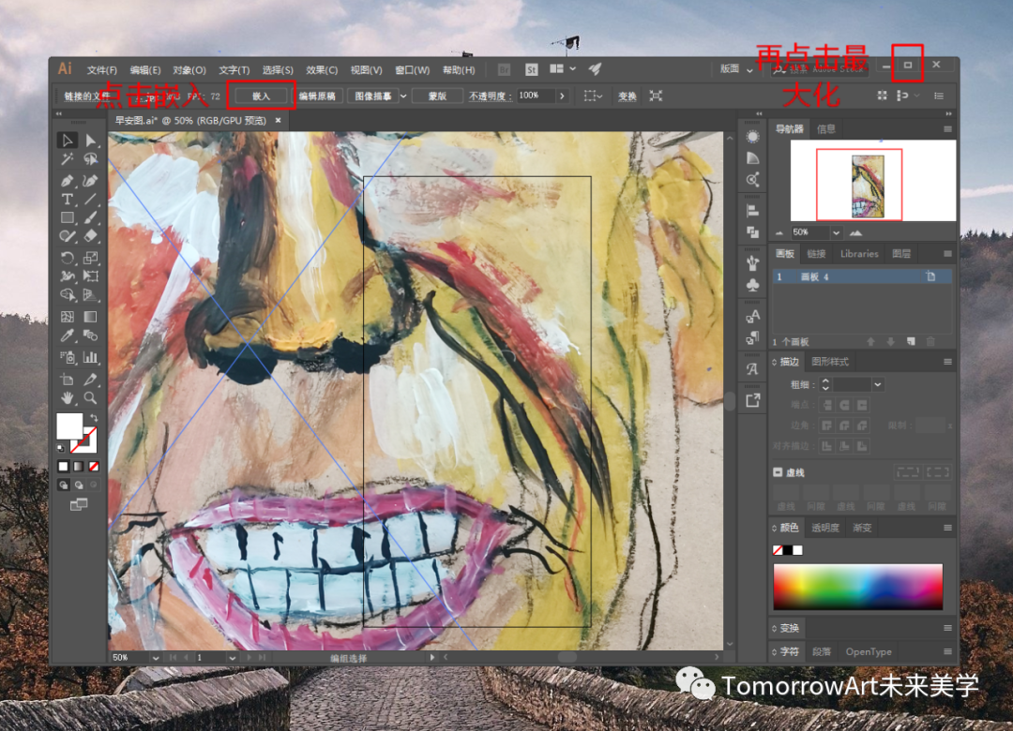Open the 图像描摹 preset dropdown arrow
This screenshot has width=1013, height=731.
click(403, 97)
